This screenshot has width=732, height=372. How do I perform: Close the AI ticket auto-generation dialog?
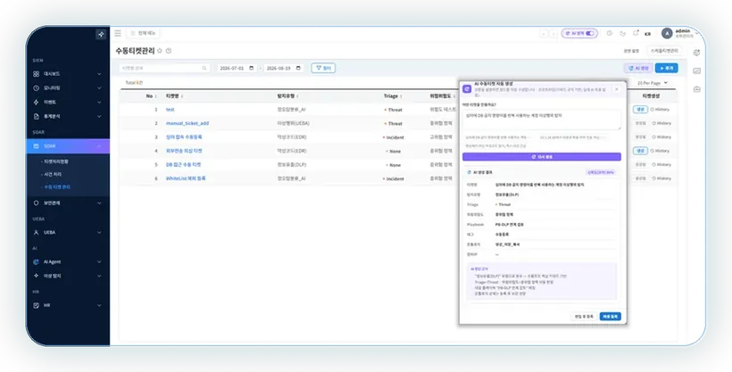[616, 89]
